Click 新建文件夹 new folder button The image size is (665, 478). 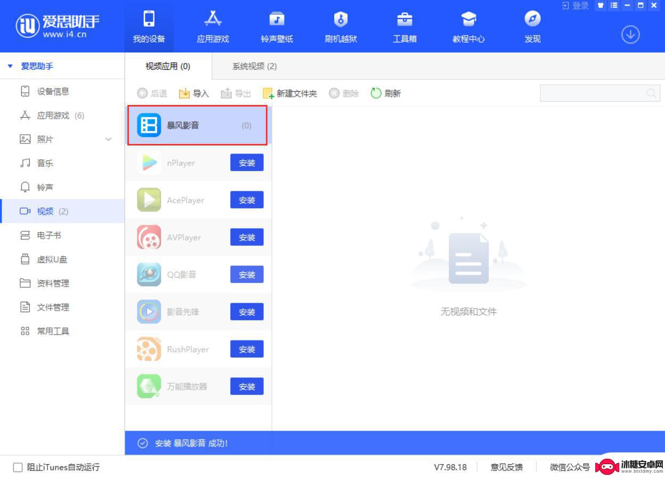pos(290,93)
